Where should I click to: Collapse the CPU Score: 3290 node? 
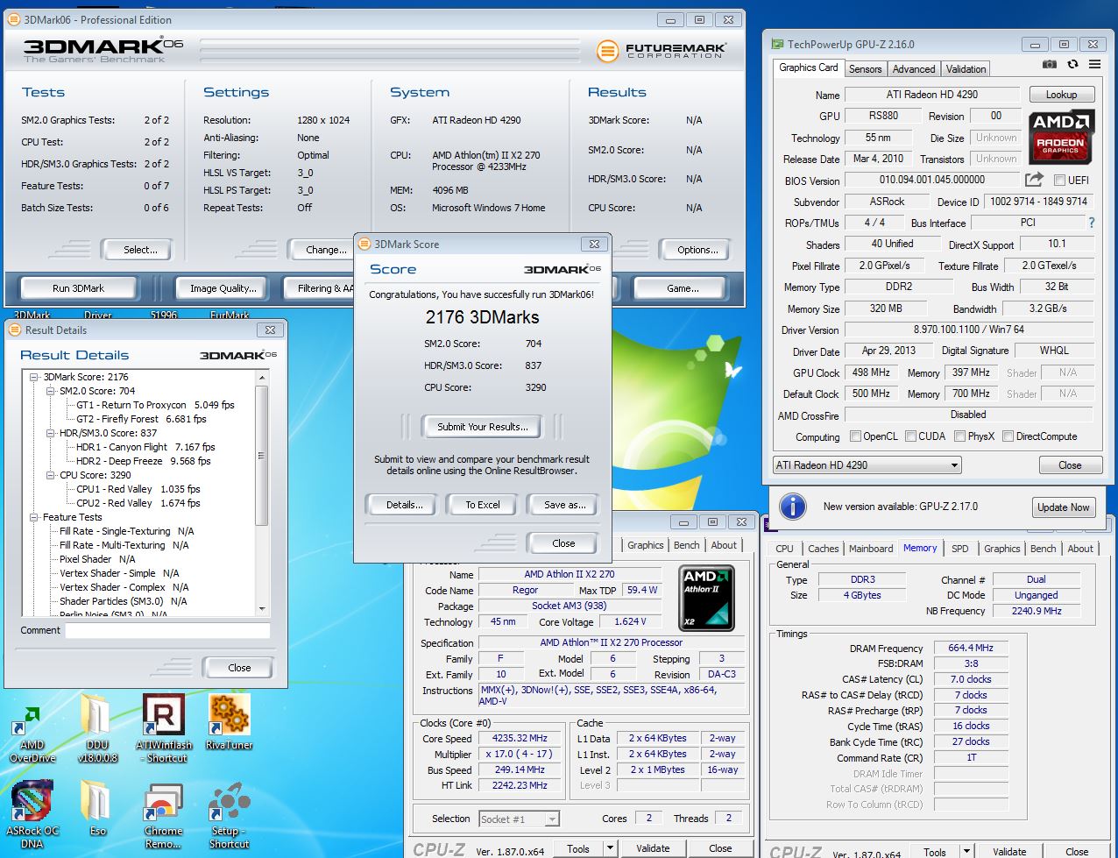pos(51,475)
